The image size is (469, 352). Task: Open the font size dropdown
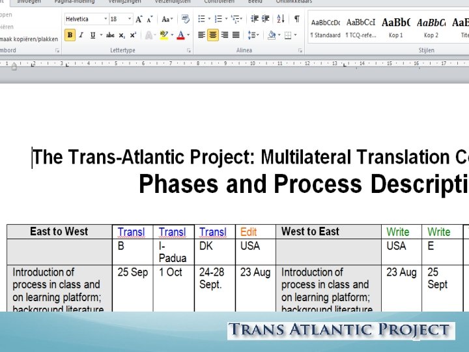pyautogui.click(x=129, y=19)
